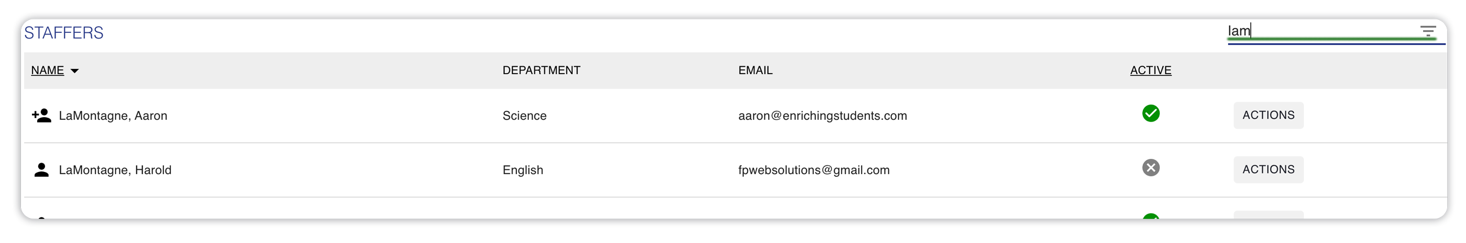The image size is (1466, 243).
Task: Open the filter icon beside search box
Action: coord(1427,31)
